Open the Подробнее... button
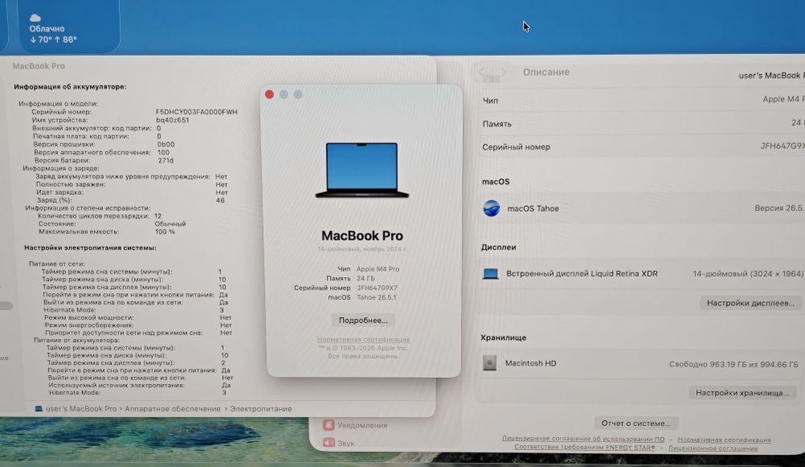The height and width of the screenshot is (467, 805). point(363,320)
